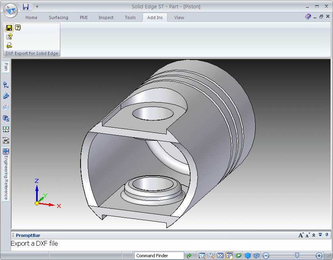Click the Fit view icon

point(220,256)
